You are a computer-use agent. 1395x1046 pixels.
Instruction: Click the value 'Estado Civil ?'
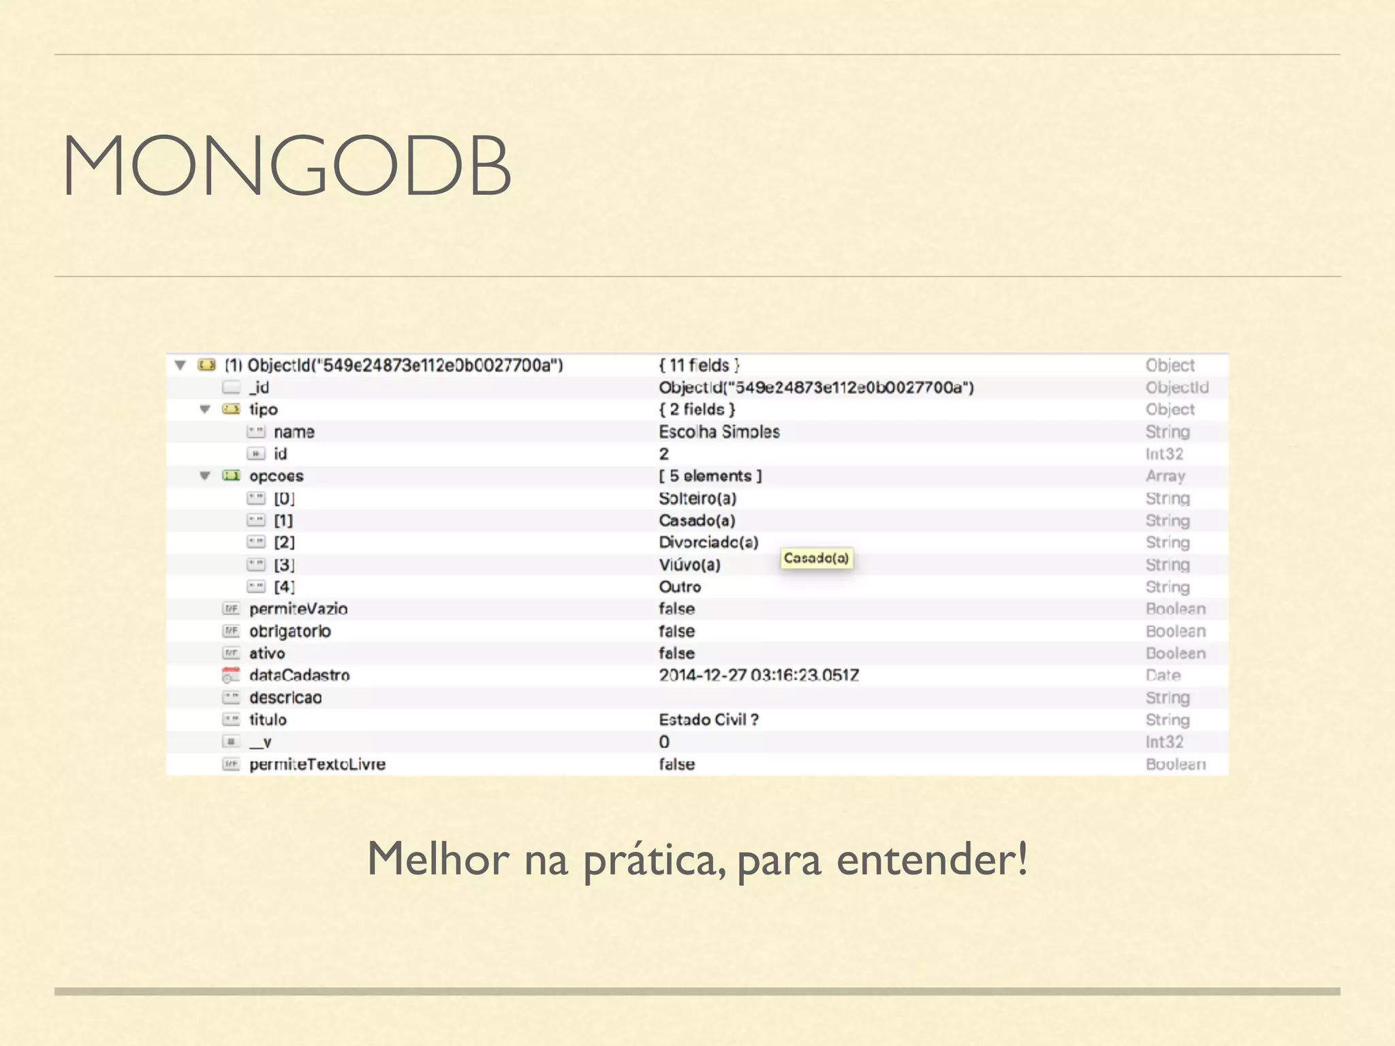point(708,720)
